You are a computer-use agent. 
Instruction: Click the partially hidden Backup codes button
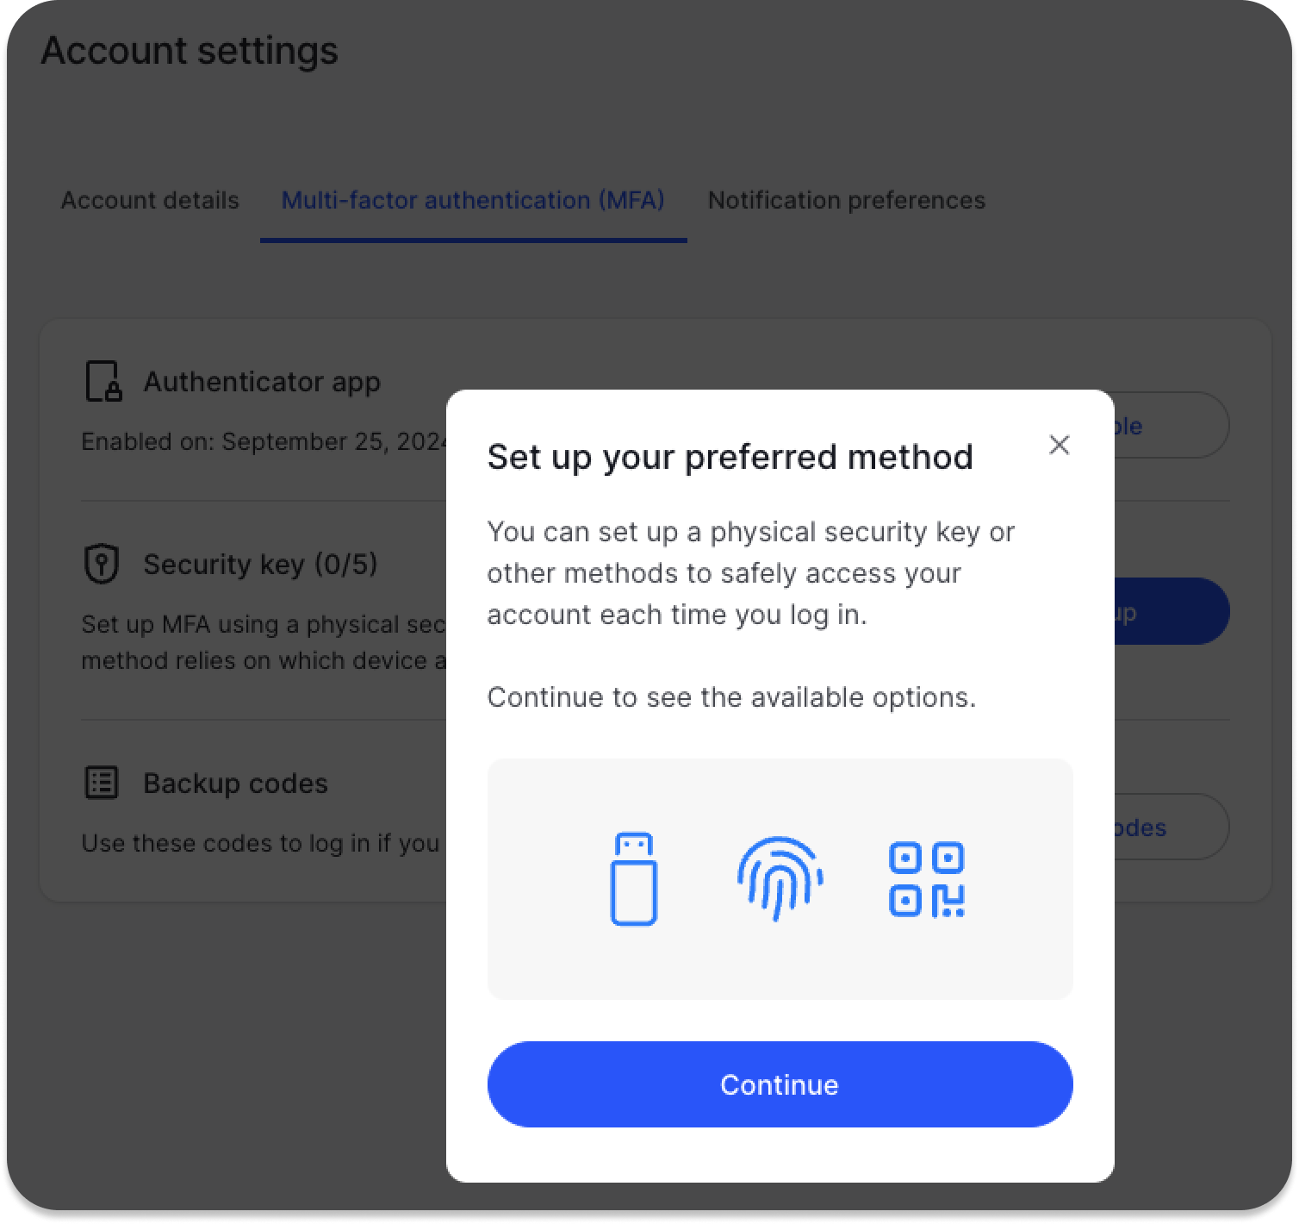click(1172, 827)
